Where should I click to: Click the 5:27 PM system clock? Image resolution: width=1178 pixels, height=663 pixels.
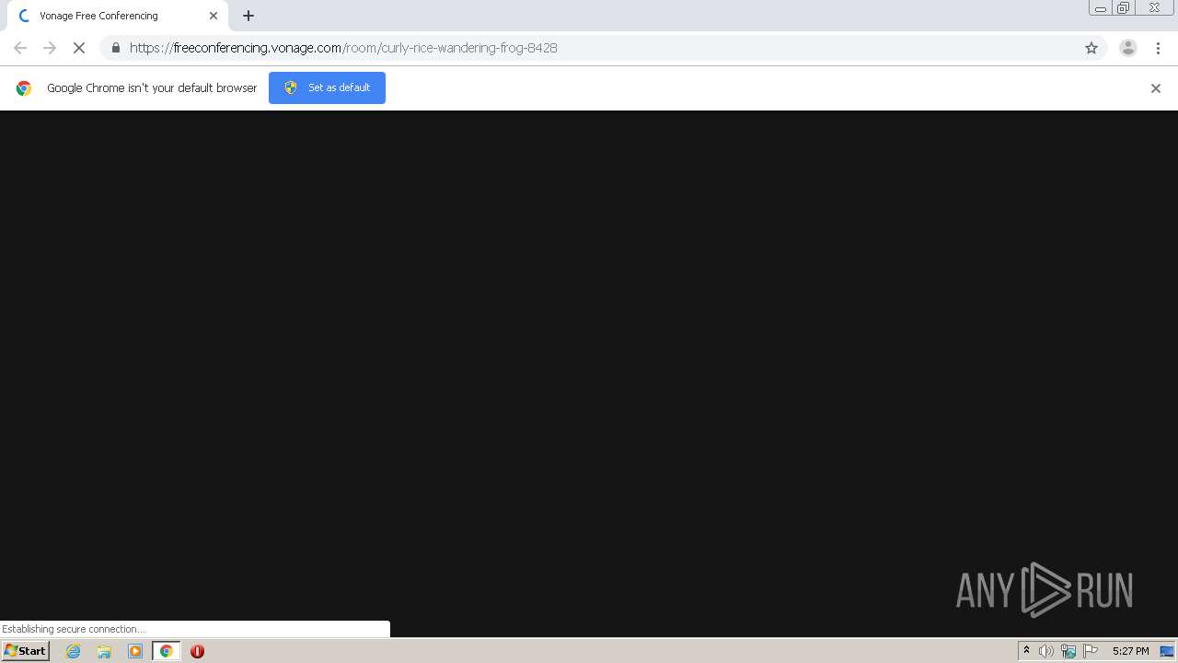(1130, 651)
